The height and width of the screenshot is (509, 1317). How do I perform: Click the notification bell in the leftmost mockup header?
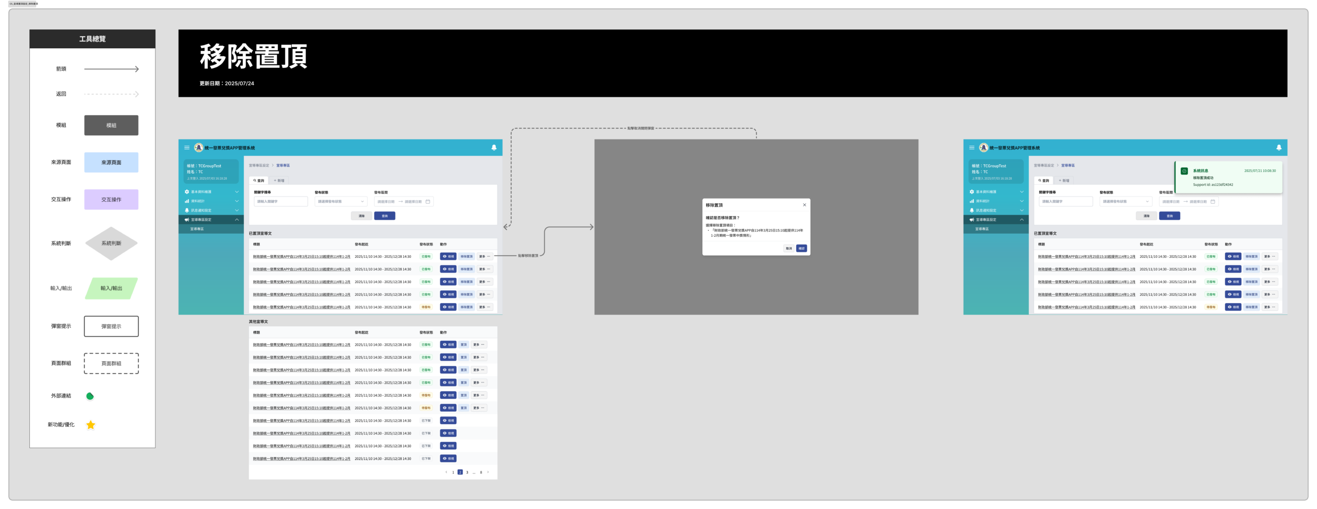tap(494, 148)
